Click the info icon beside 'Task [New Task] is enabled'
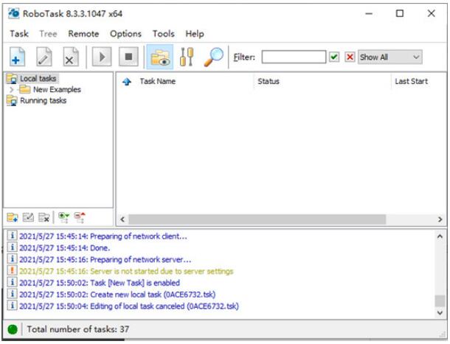Viewport: 450px width, 344px height. 12,282
